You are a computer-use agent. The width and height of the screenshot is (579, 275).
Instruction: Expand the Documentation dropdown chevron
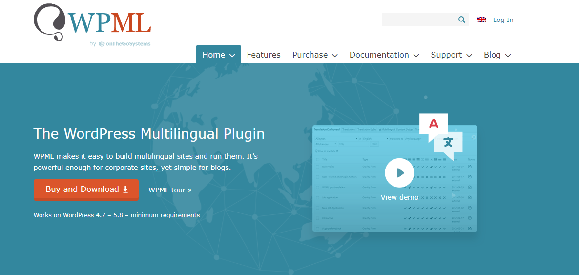[x=416, y=56]
